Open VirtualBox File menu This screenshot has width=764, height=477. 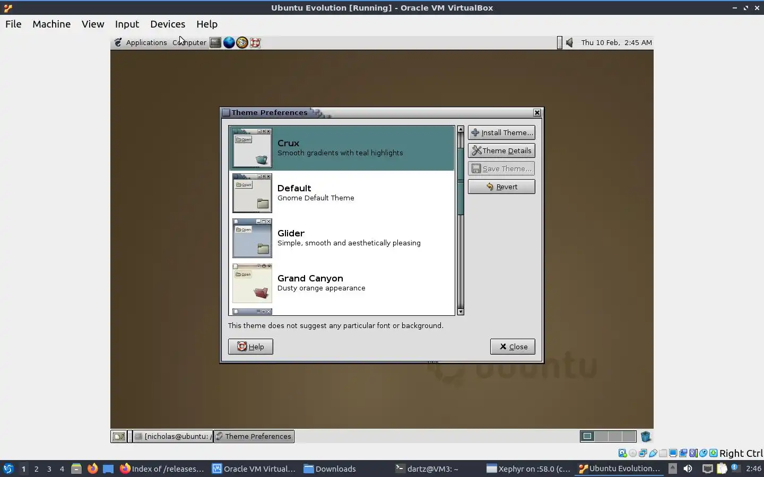pos(13,24)
